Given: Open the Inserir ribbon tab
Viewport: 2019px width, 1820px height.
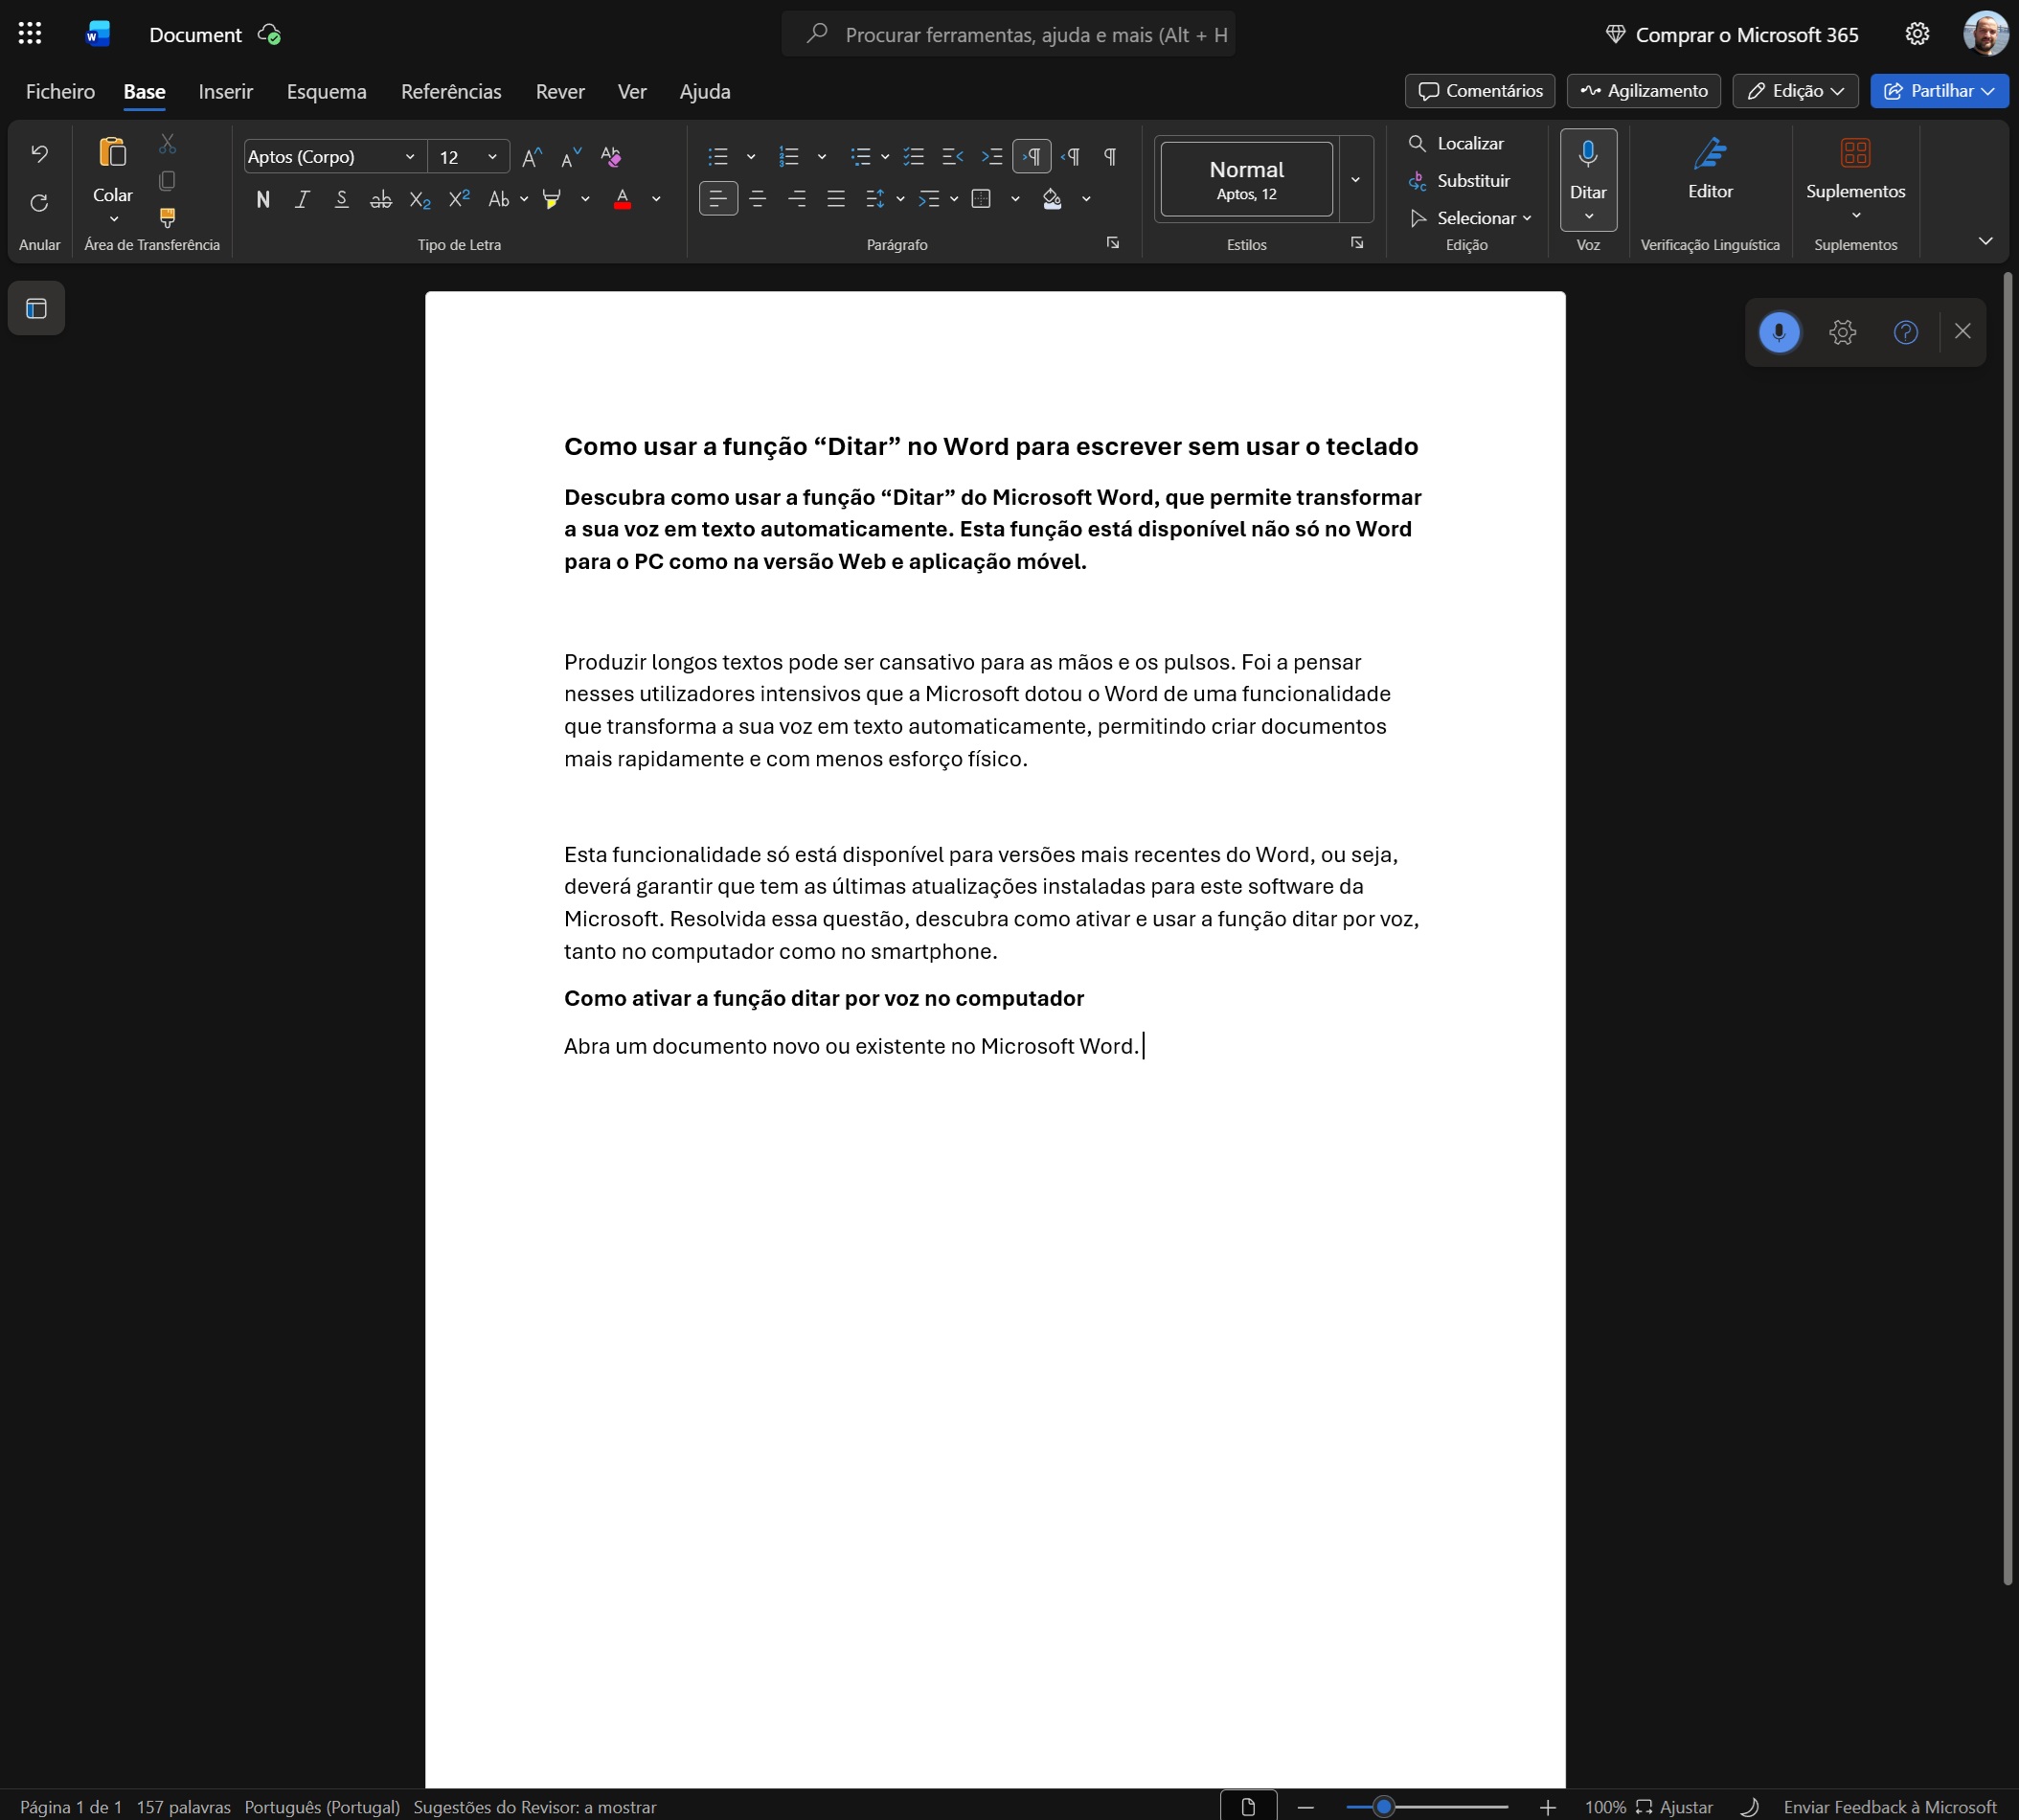Looking at the screenshot, I should point(225,91).
